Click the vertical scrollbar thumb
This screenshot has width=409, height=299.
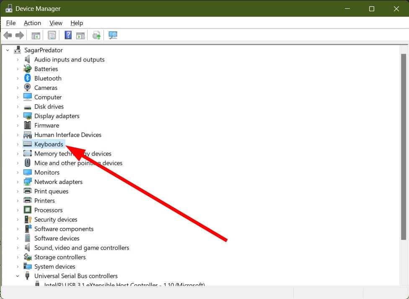pyautogui.click(x=404, y=147)
